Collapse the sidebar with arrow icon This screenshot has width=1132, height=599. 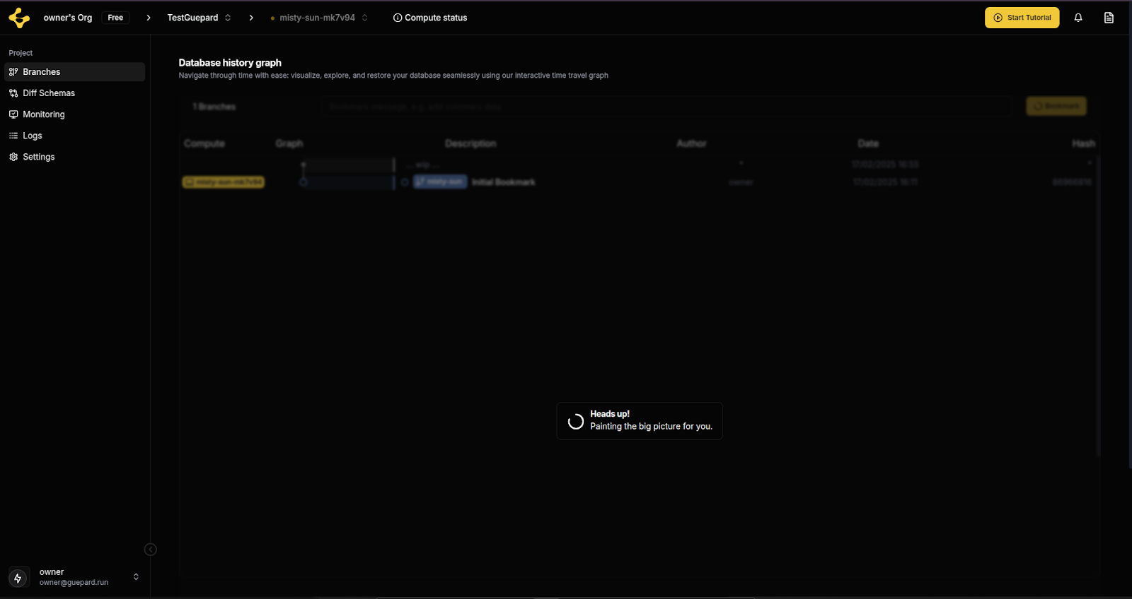tap(151, 550)
